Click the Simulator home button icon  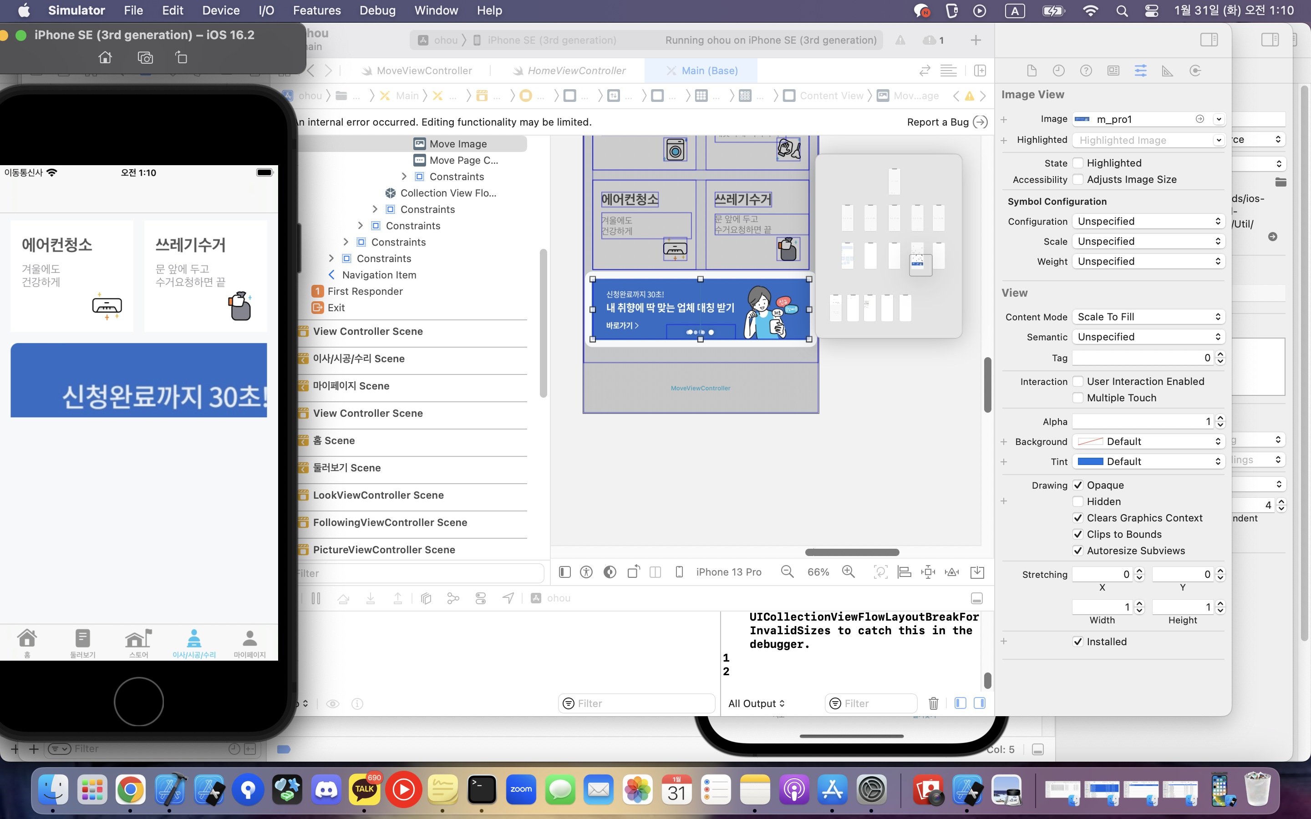pos(105,57)
